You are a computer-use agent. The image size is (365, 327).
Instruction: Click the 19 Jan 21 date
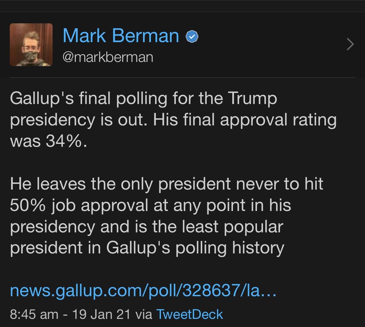(x=101, y=314)
